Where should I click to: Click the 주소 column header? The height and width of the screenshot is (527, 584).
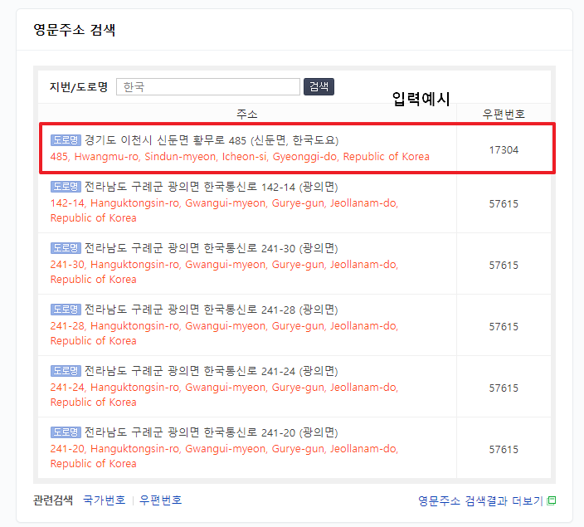click(x=247, y=114)
